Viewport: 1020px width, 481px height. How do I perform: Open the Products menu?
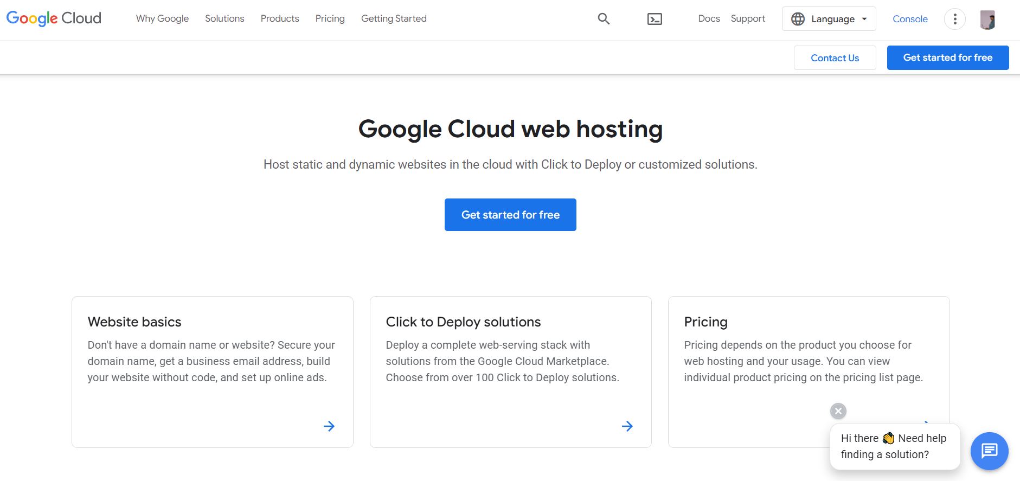[280, 18]
